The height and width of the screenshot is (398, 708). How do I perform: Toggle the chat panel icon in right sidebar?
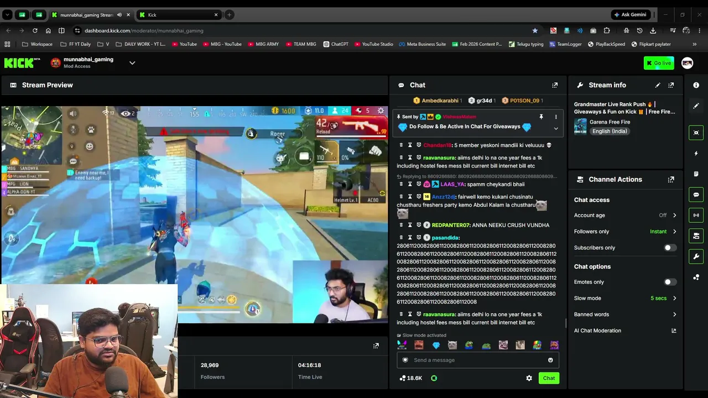(x=696, y=195)
